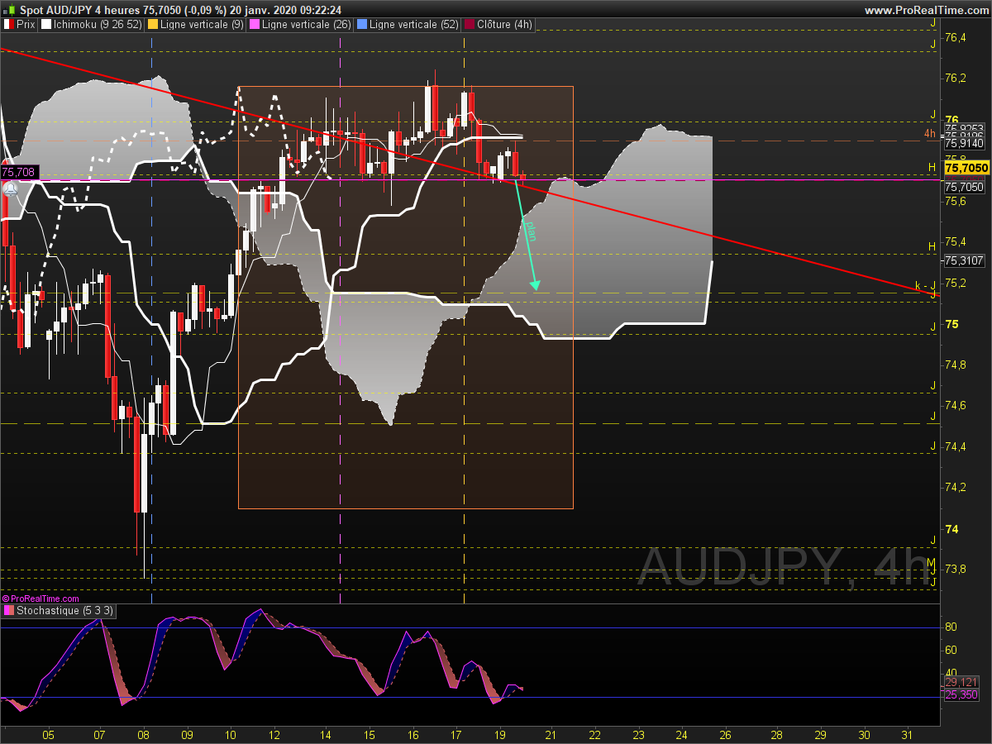Click the Ichimoku legend color swatch
The width and height of the screenshot is (992, 744).
pyautogui.click(x=46, y=25)
